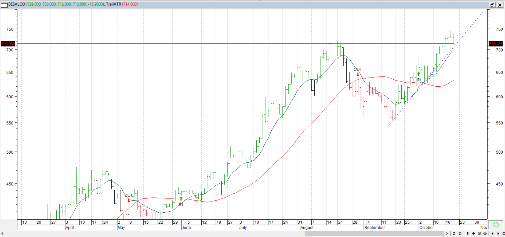Click the right scroll arrow of the chart scrollbar
Viewport: 505px width, 237px height.
pos(447,234)
